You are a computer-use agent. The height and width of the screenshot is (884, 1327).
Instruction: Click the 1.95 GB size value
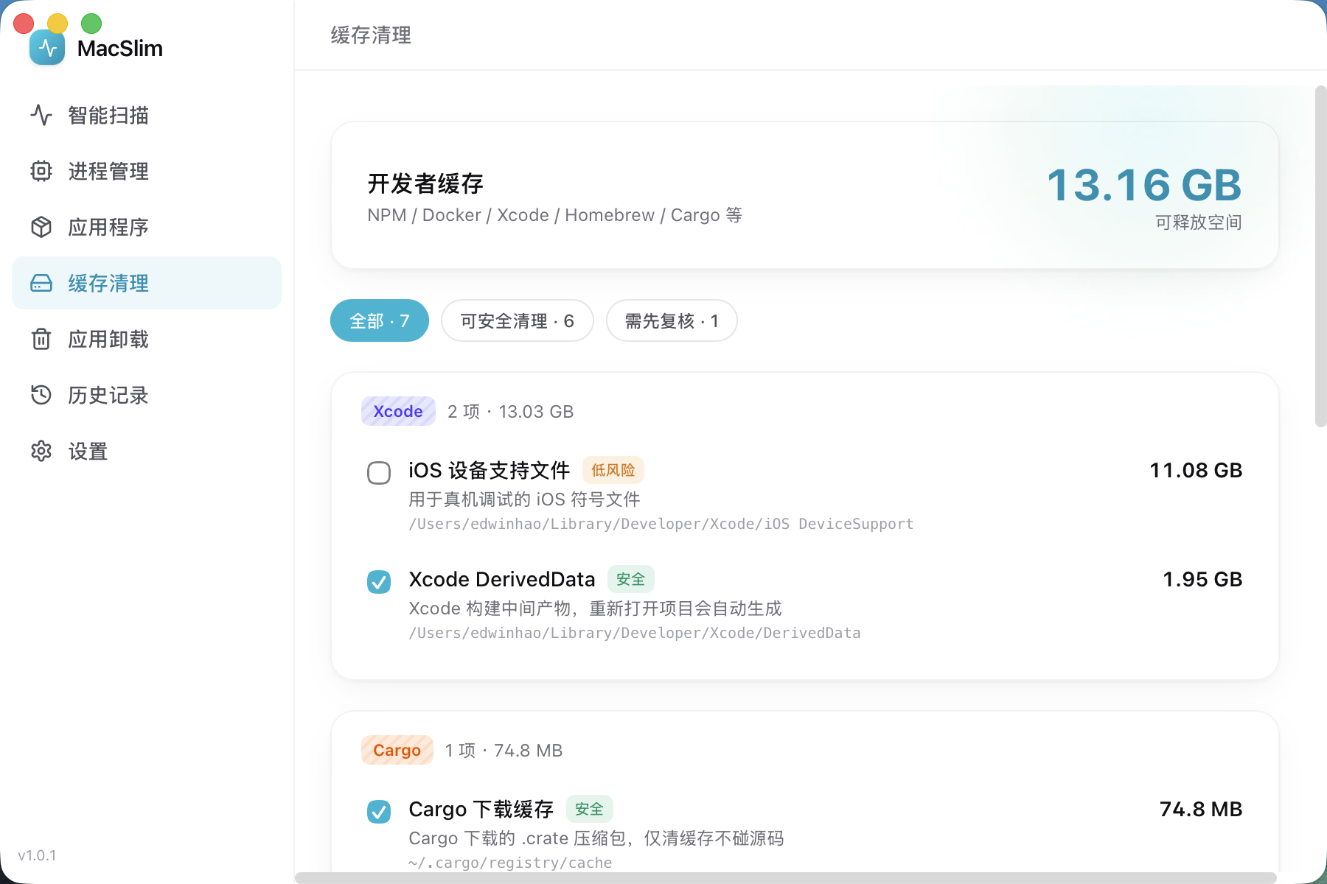click(x=1202, y=579)
